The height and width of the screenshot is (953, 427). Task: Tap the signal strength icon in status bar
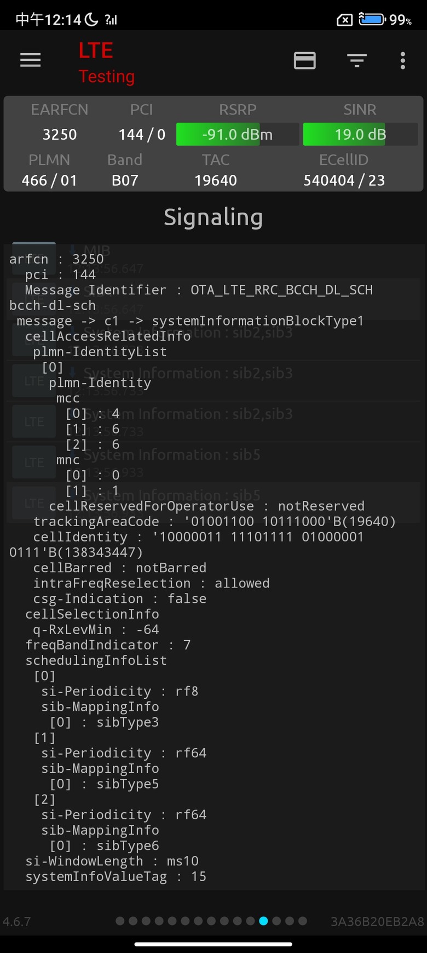pos(111,20)
